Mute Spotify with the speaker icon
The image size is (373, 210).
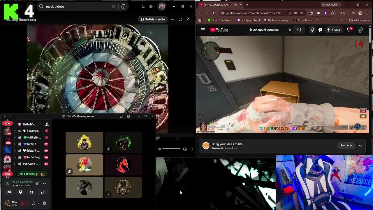pos(159,149)
